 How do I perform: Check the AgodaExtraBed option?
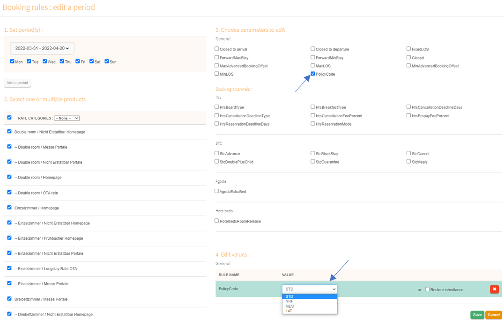tap(217, 191)
